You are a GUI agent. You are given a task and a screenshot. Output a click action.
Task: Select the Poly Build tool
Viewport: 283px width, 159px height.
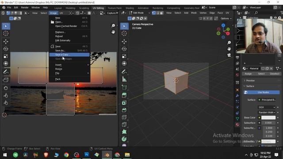[124, 132]
